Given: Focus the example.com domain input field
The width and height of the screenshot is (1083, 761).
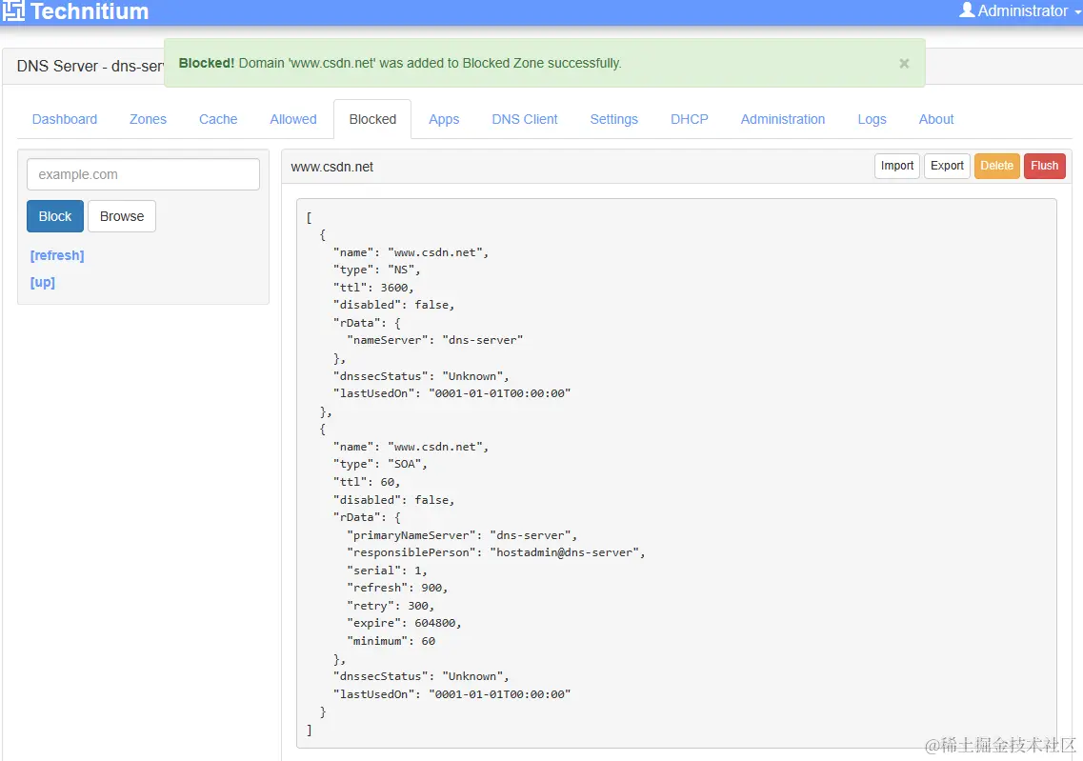Looking at the screenshot, I should click(143, 174).
